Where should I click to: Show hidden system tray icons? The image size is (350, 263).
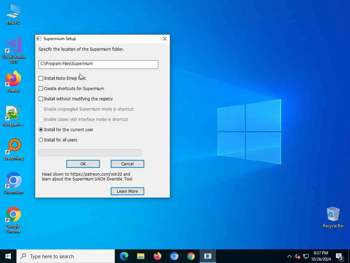click(x=289, y=256)
